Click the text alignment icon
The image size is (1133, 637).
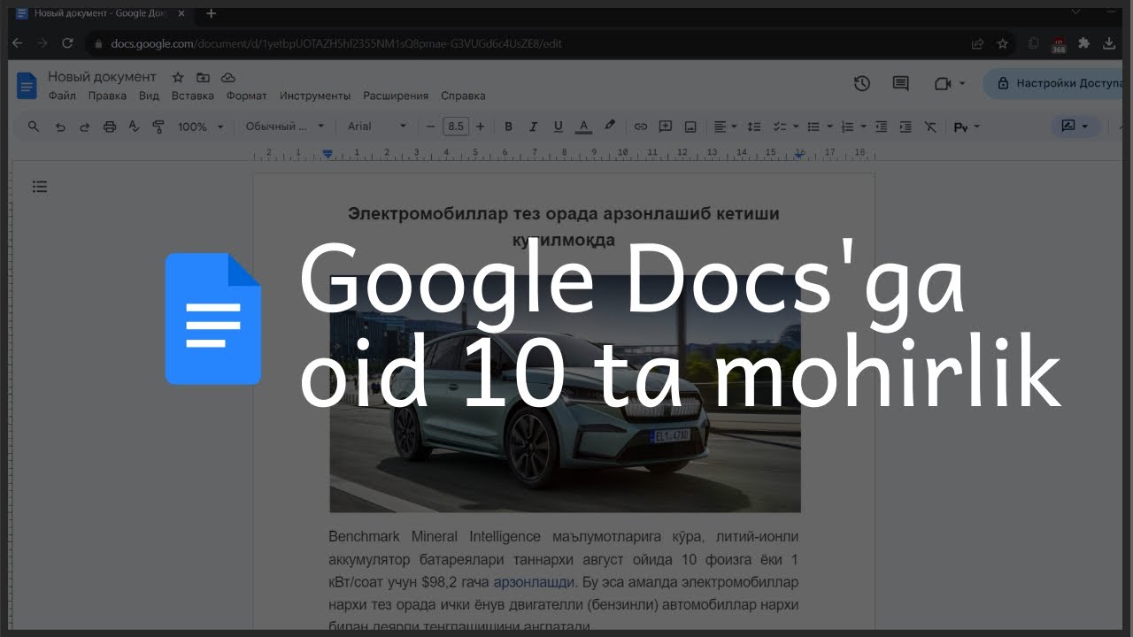721,127
